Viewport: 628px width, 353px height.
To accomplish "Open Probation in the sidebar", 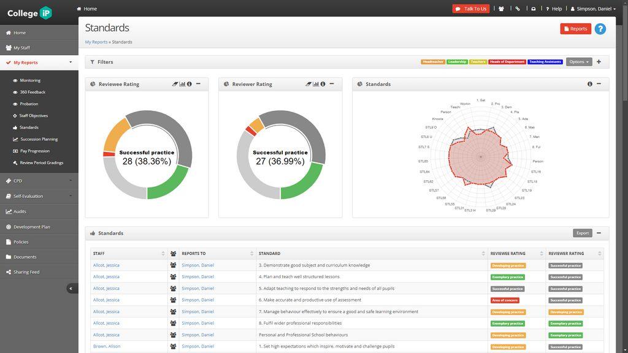I will coord(29,104).
